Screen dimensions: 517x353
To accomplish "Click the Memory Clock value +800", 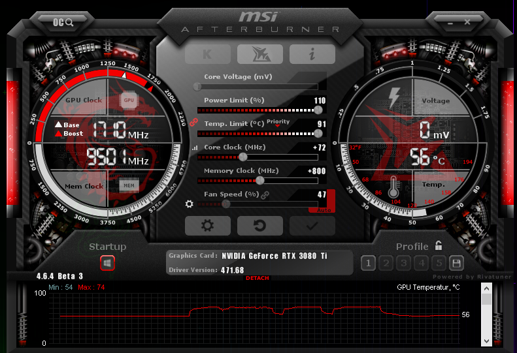I will tap(316, 171).
